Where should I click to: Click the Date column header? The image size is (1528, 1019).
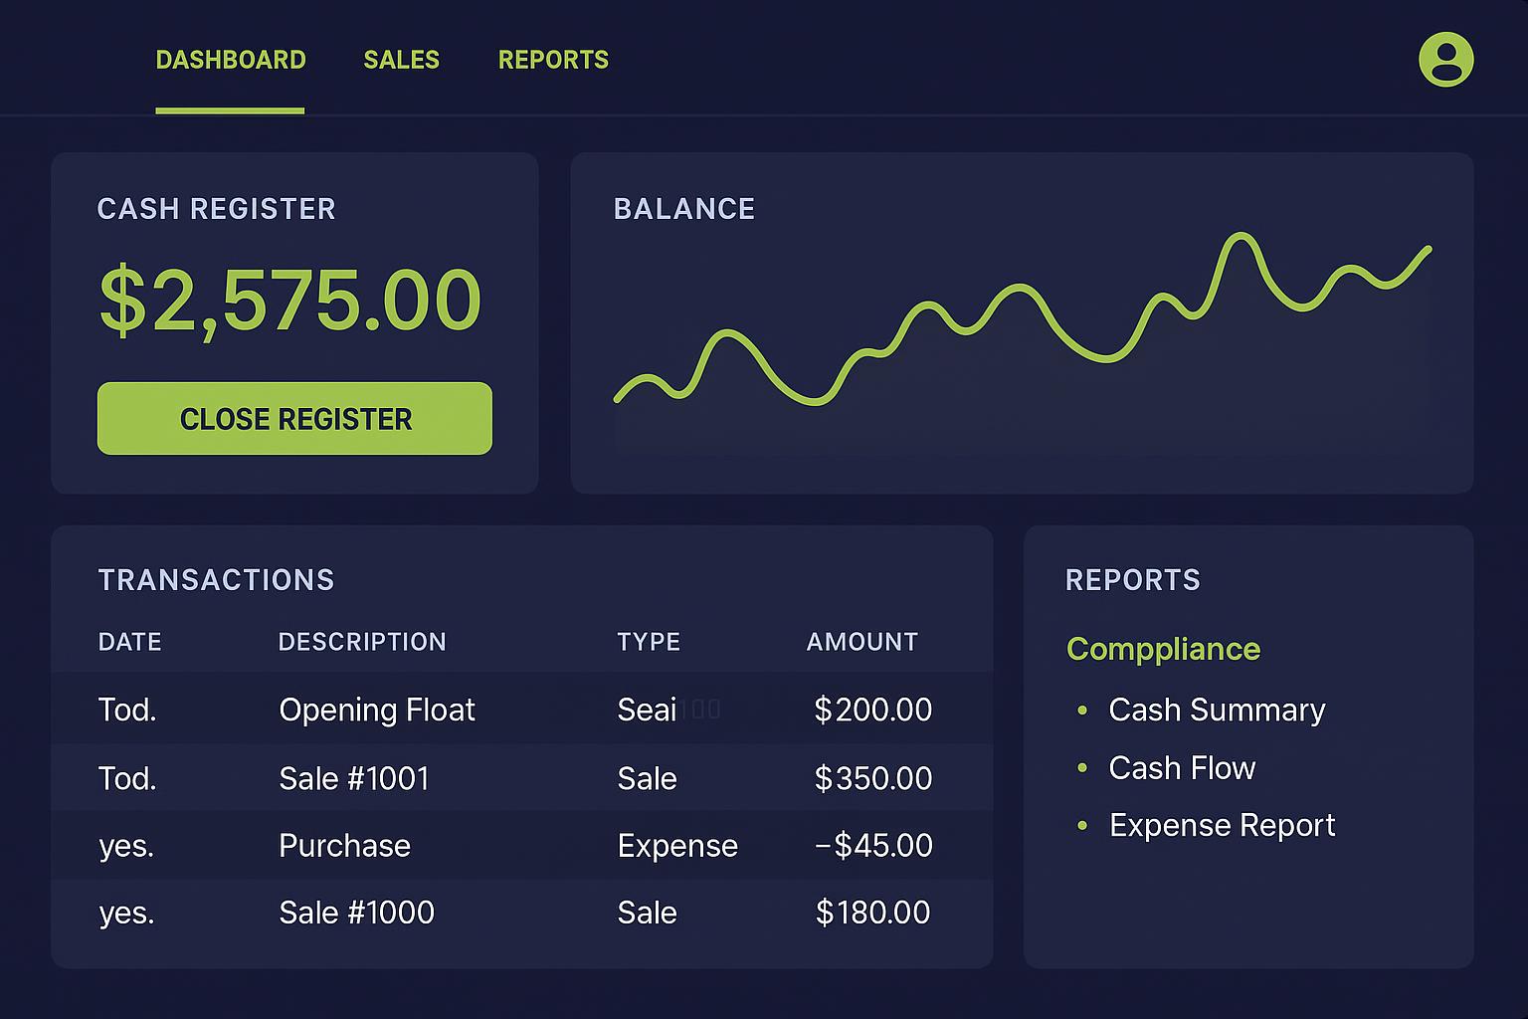(x=129, y=642)
